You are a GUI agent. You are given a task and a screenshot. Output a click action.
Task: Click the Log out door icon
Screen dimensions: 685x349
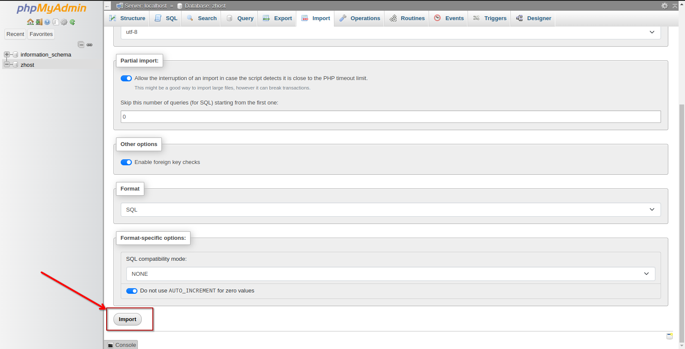tap(39, 22)
